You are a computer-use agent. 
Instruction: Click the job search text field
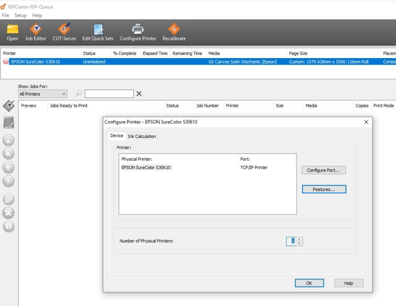tap(109, 94)
